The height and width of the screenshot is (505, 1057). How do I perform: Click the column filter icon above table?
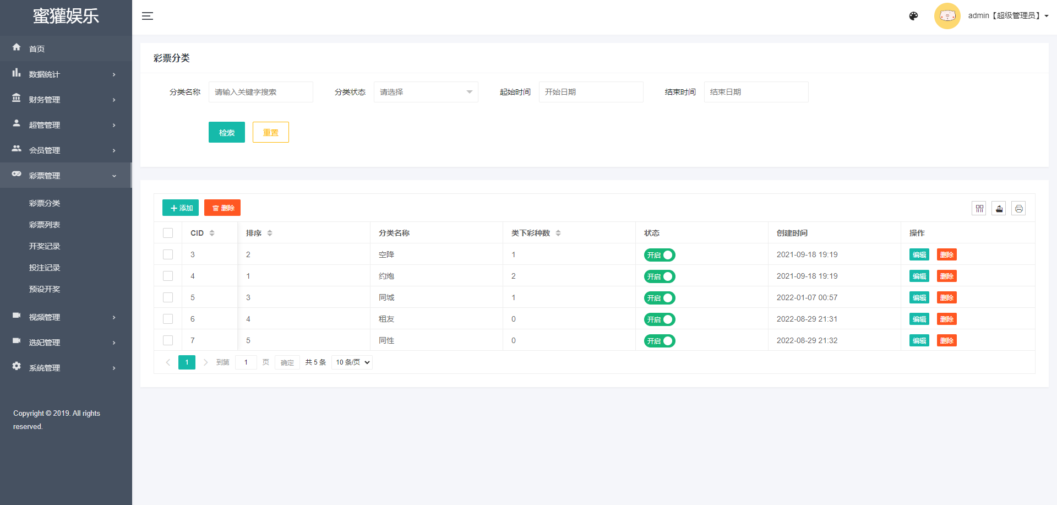[979, 208]
